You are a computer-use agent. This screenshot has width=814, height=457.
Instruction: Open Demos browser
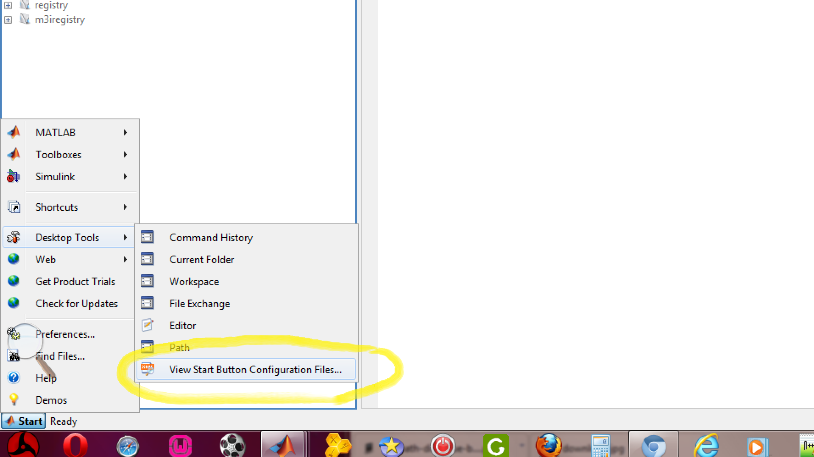(x=51, y=399)
